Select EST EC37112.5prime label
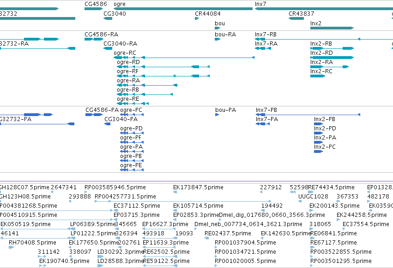Viewport: 393px width, 268px height. coord(137,206)
